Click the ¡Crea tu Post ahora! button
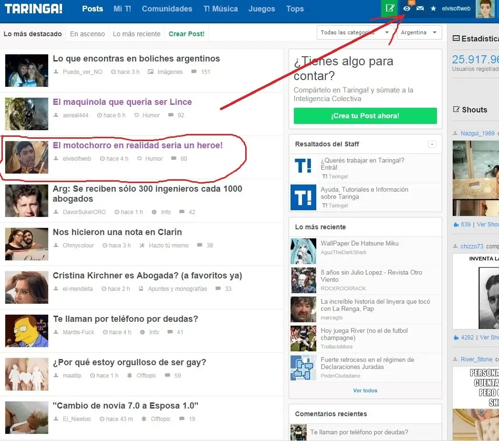This screenshot has height=441, width=499. [x=365, y=116]
